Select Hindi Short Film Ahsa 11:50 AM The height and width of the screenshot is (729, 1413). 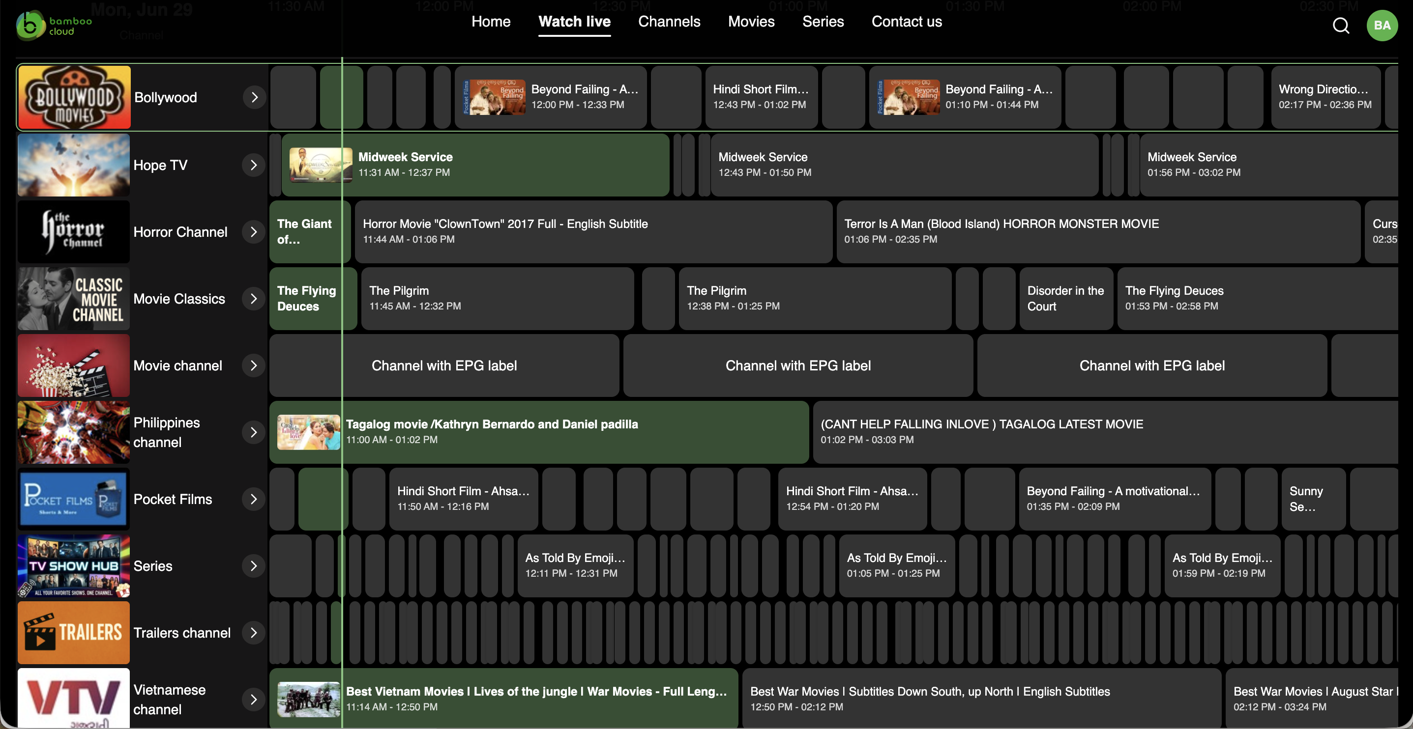(x=464, y=499)
